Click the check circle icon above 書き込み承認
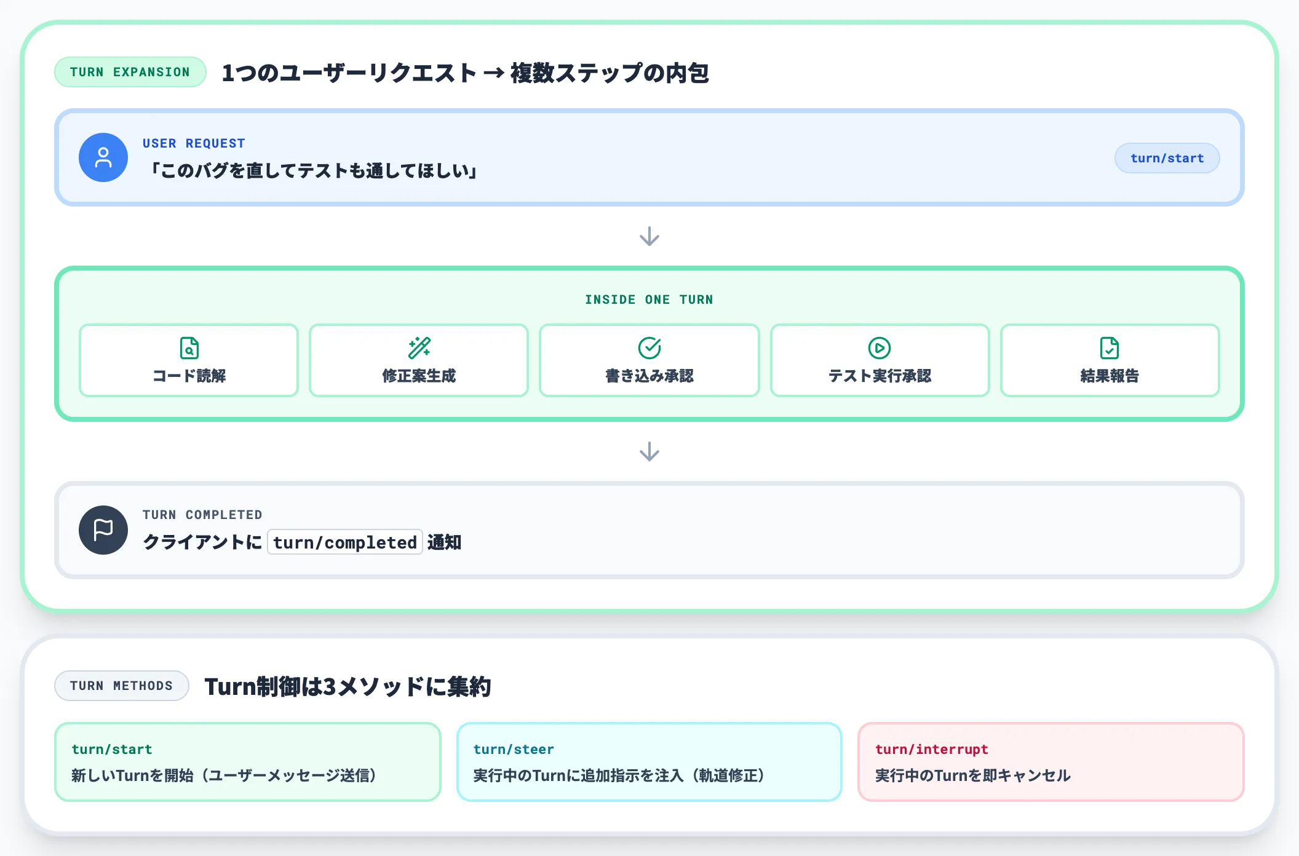This screenshot has width=1299, height=856. click(649, 348)
